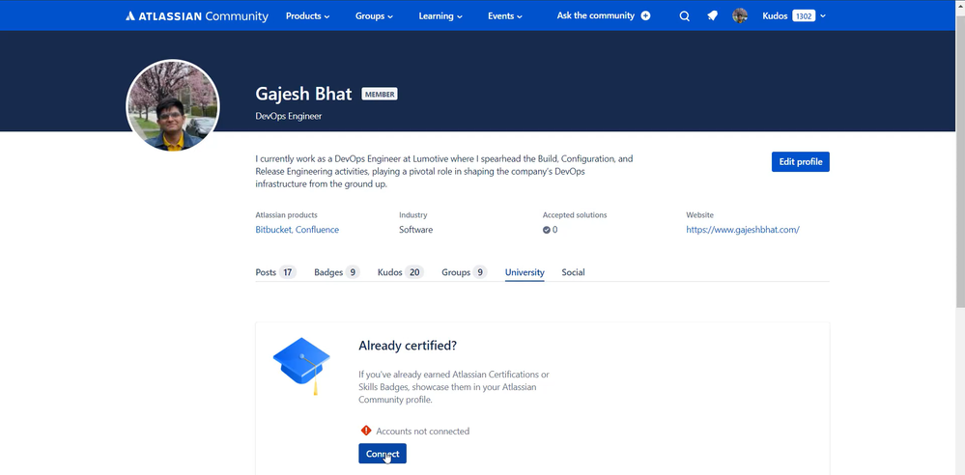Click the large profile picture

(x=172, y=105)
